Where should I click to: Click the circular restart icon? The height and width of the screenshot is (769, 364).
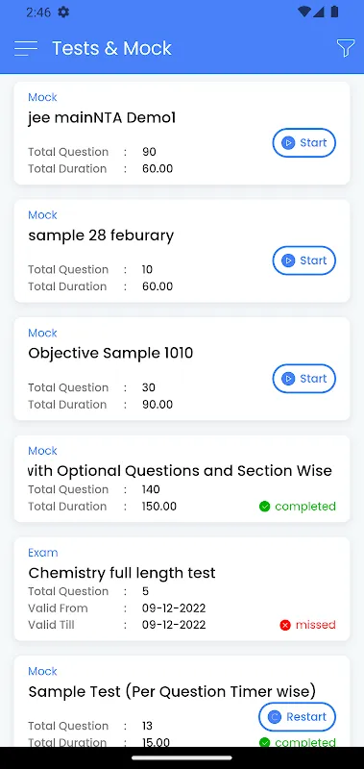(275, 717)
